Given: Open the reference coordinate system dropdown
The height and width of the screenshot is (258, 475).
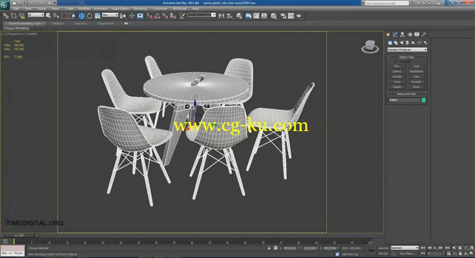Looking at the screenshot, I should 110,15.
